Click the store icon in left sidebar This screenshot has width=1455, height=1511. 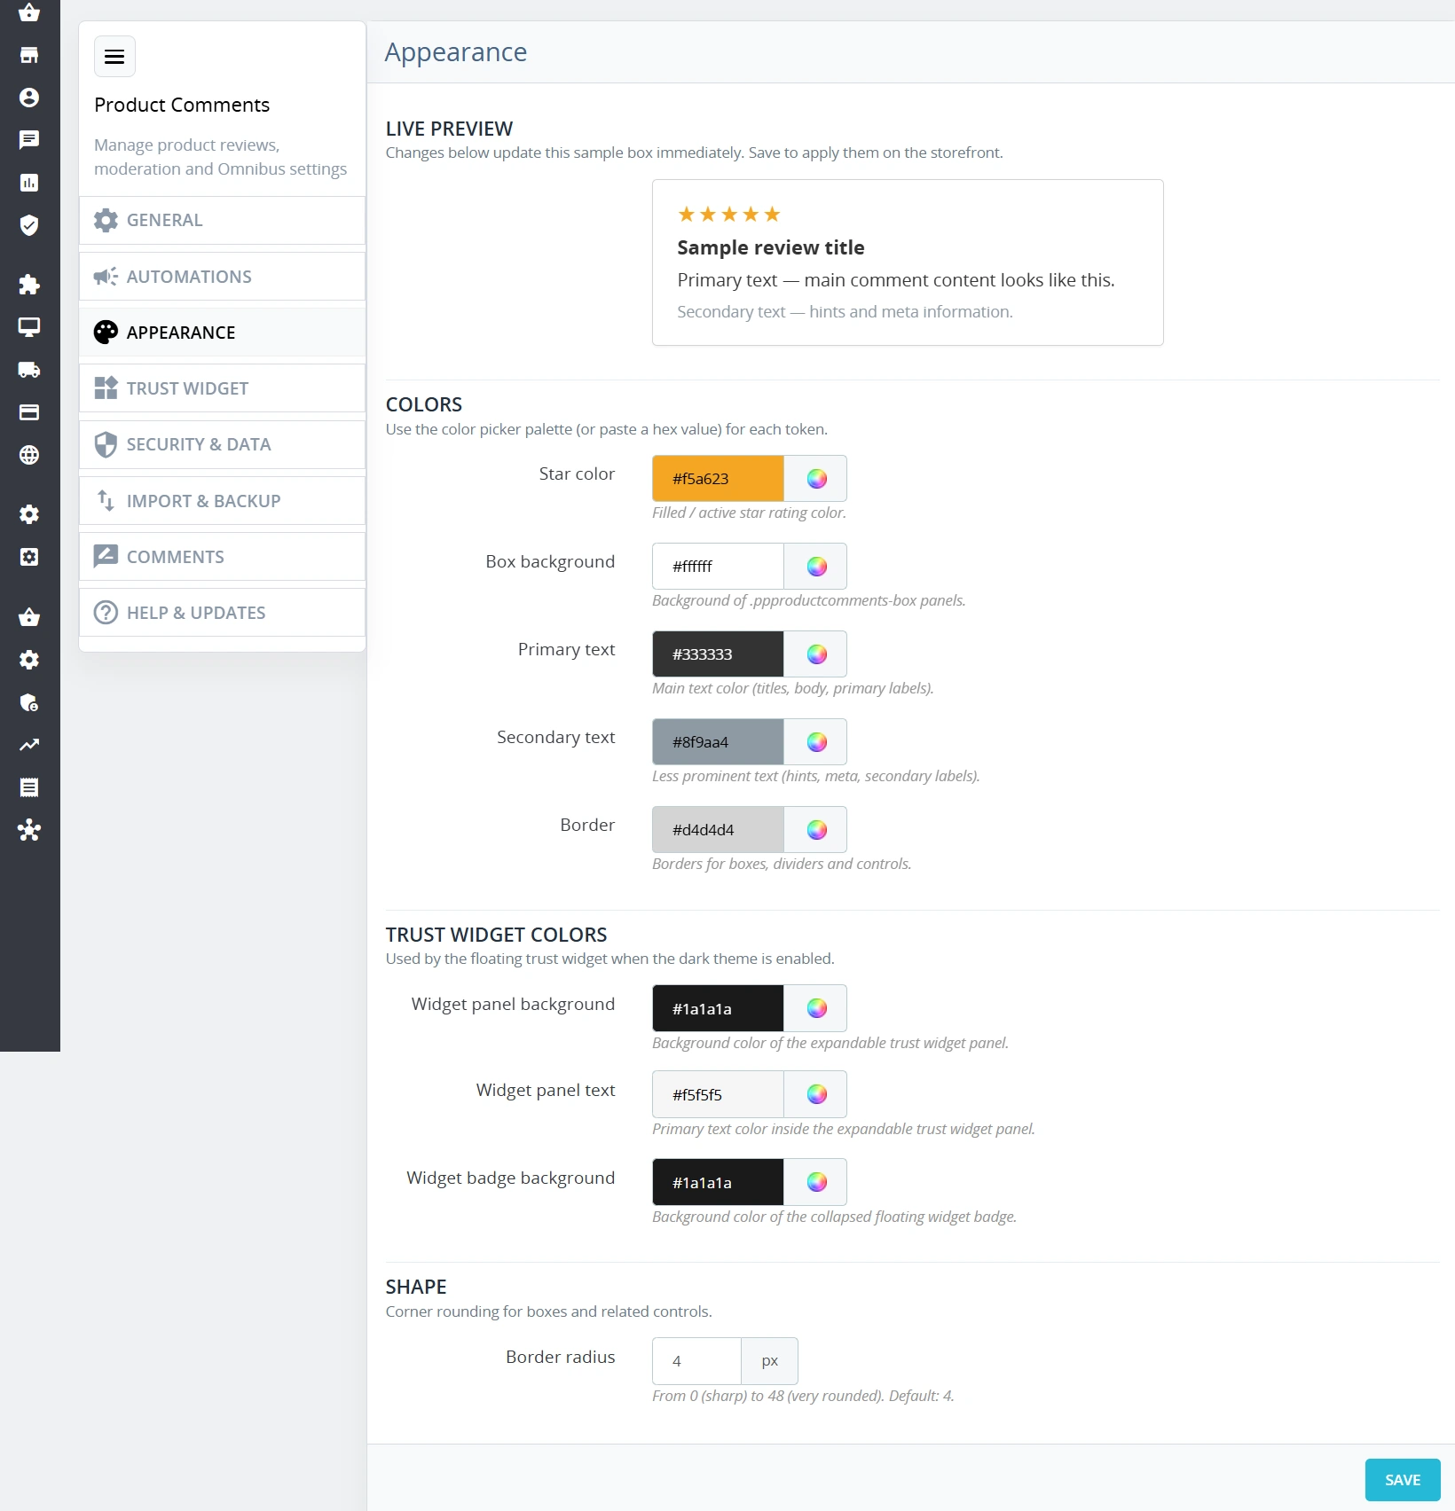coord(29,55)
